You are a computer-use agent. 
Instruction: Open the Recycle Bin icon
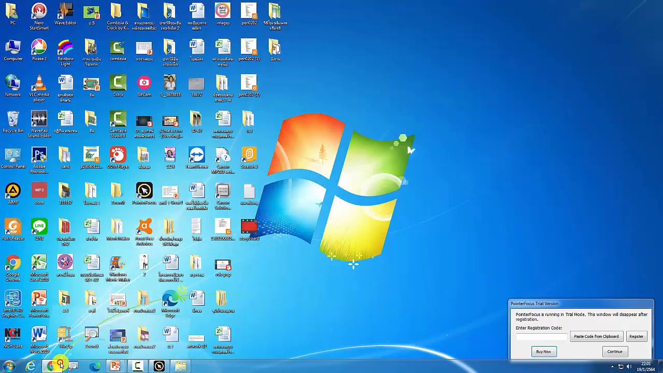pyautogui.click(x=13, y=122)
